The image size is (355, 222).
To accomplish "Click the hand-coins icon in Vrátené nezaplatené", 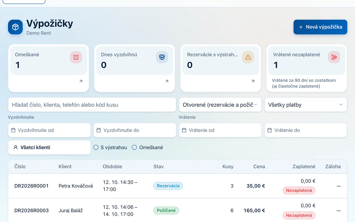I will pyautogui.click(x=334, y=57).
